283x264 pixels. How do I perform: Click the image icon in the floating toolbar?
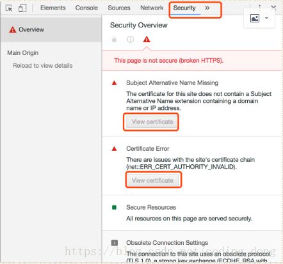(x=255, y=19)
